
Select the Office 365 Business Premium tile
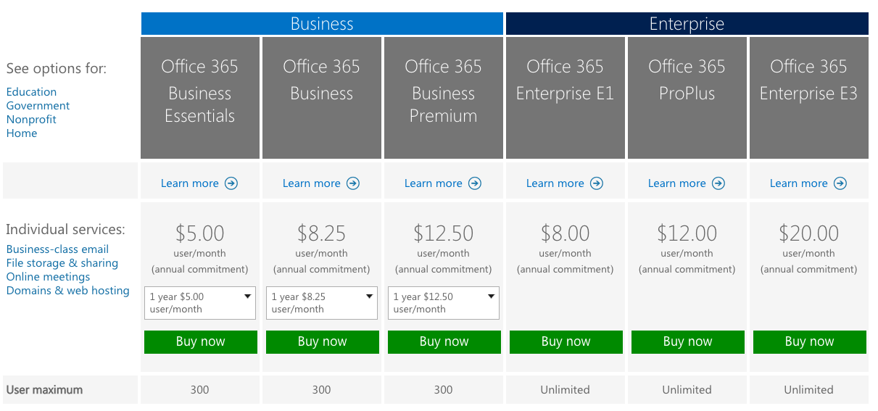pyautogui.click(x=444, y=98)
